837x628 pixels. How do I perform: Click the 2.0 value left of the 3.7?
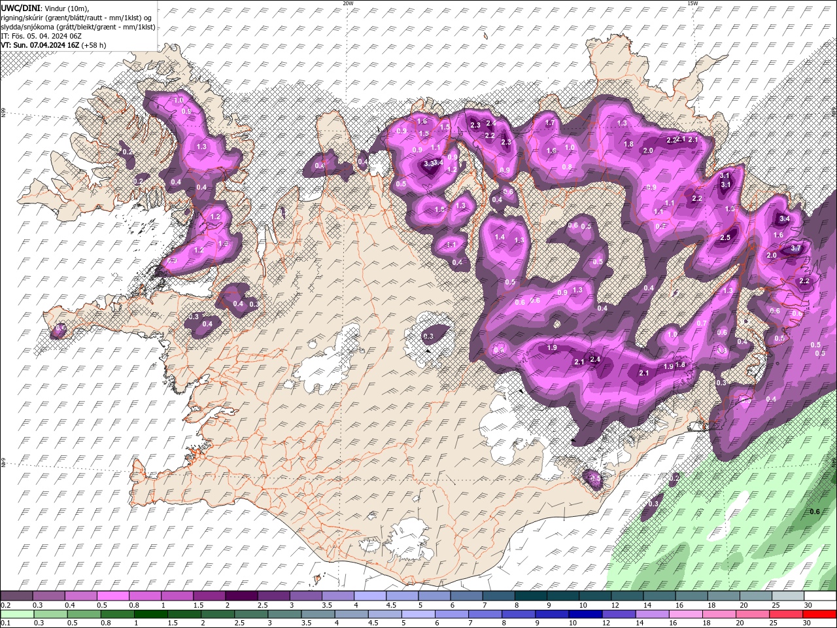(x=772, y=256)
